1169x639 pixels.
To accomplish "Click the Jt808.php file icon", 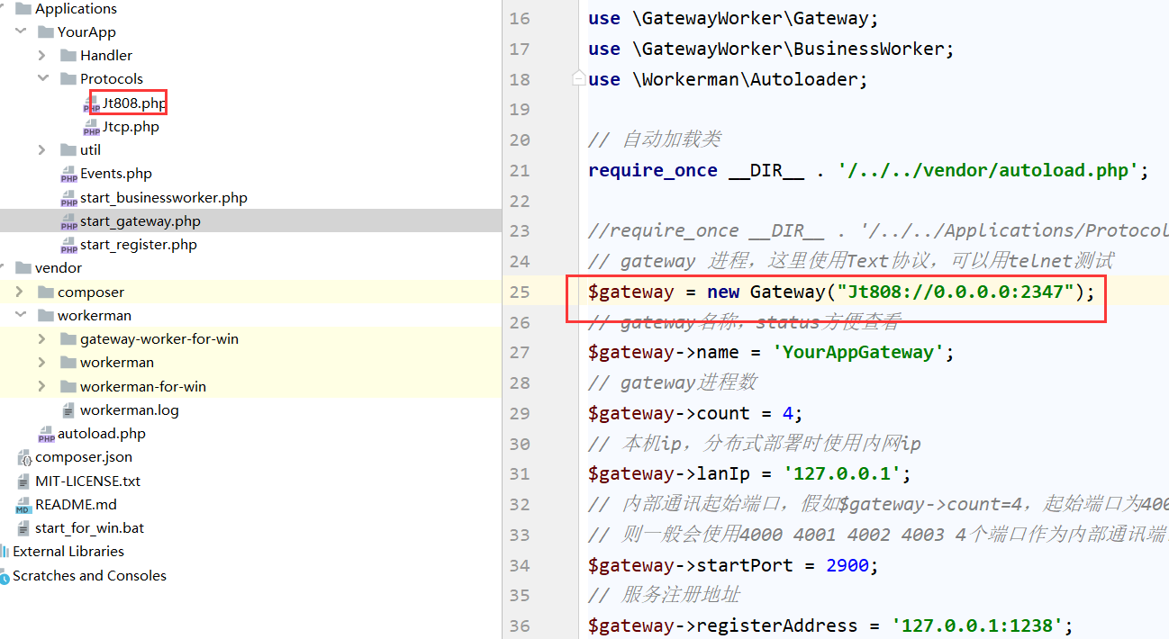I will pos(91,103).
